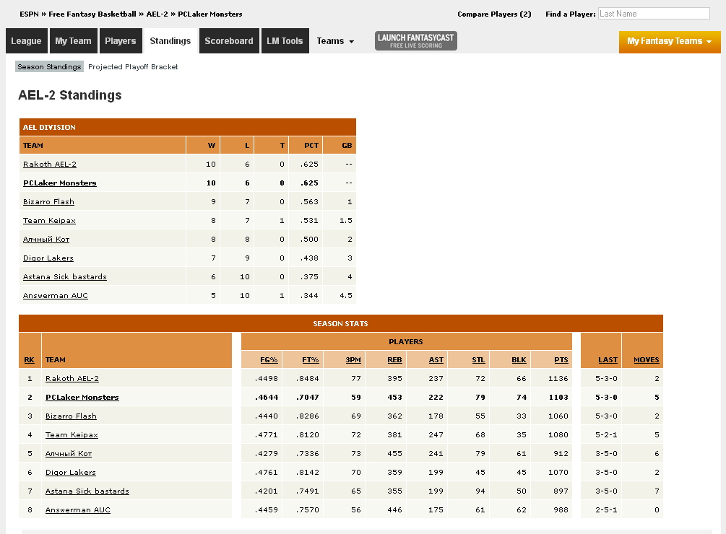Open PCLaker Monsters in AEL Division table
The height and width of the screenshot is (534, 726).
point(60,183)
